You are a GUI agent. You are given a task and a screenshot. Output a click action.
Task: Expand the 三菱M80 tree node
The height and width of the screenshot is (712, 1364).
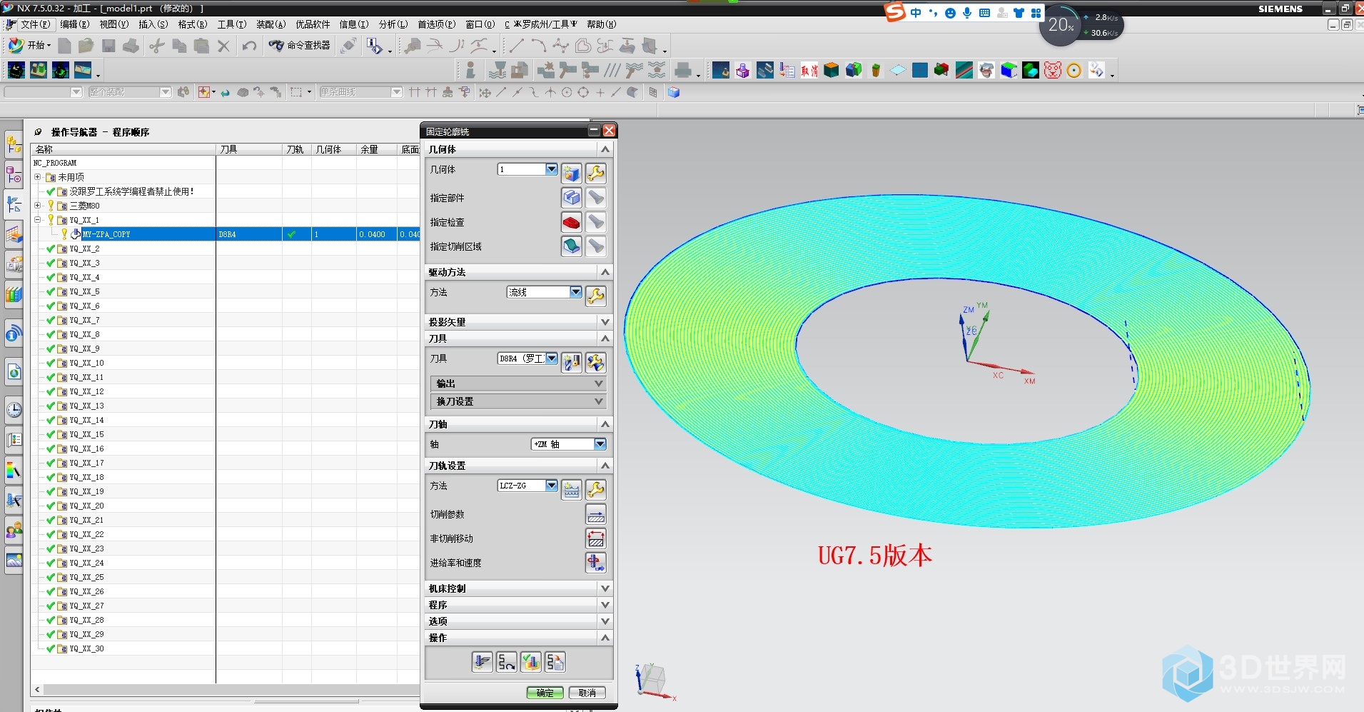point(38,206)
